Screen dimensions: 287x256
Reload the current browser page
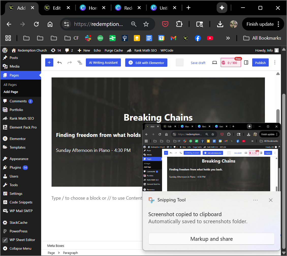[36, 24]
